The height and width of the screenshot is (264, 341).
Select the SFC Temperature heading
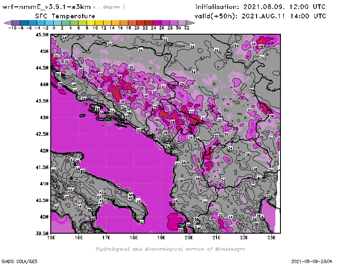[x=65, y=16]
